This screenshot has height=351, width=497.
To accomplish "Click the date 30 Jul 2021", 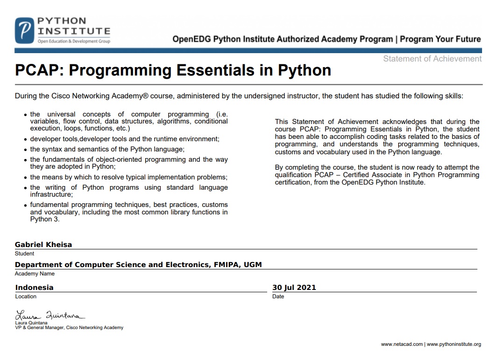I will [x=294, y=288].
